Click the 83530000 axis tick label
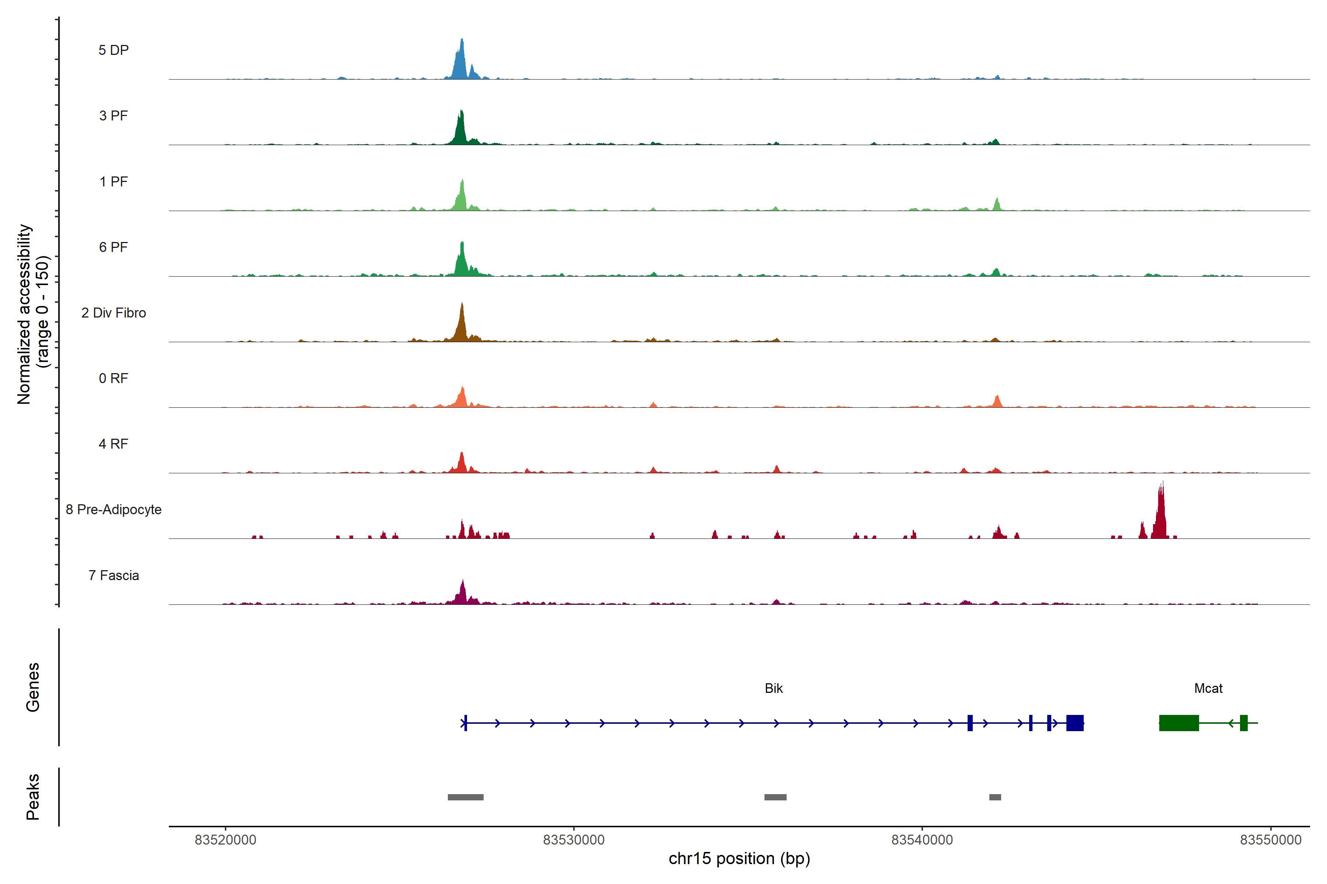1327x884 pixels. pos(573,840)
